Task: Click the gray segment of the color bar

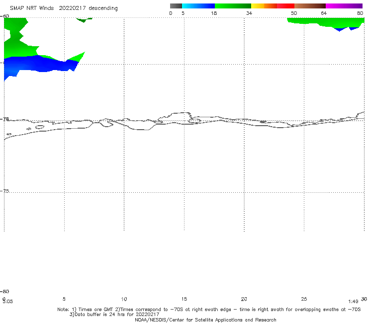Action: tap(176, 6)
